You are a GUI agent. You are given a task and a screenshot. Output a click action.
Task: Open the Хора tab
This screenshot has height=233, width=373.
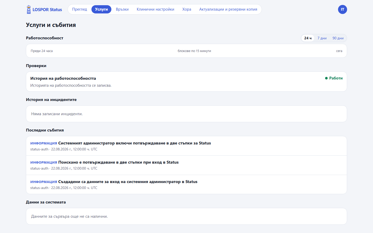point(187,9)
